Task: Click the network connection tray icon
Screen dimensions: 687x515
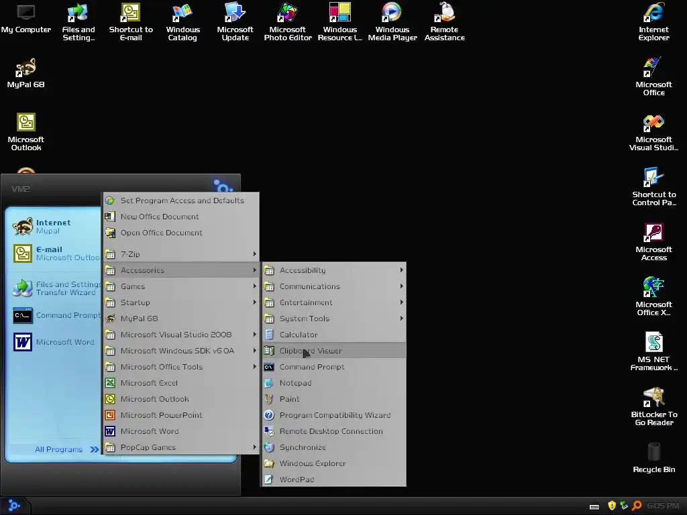Action: (624, 506)
